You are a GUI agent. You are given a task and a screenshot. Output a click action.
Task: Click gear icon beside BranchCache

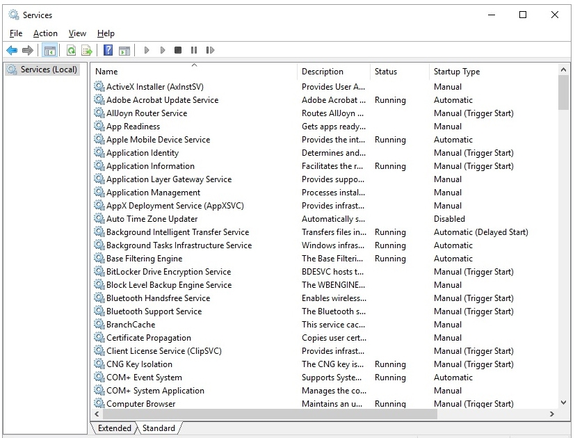coord(99,324)
